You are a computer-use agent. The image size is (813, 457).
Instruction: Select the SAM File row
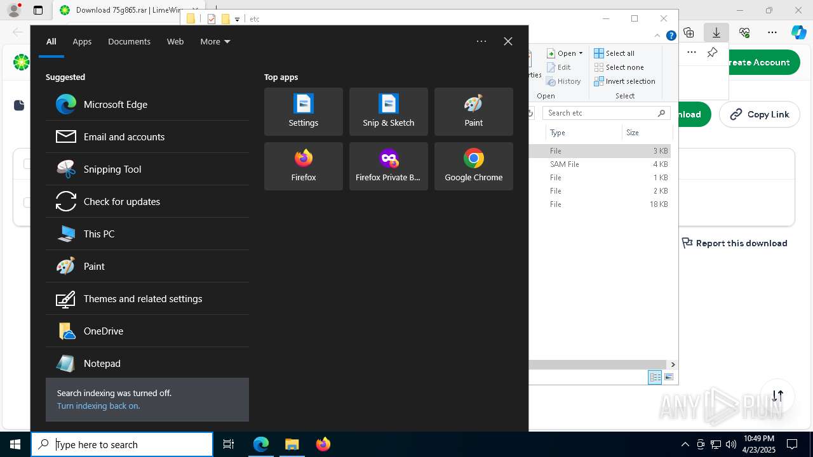[600, 164]
